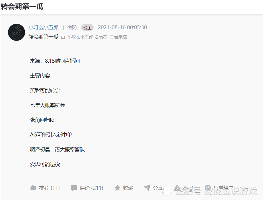Screen dimensions: 263x200
Task: Open the poster's round avatar
Action: click(x=17, y=32)
